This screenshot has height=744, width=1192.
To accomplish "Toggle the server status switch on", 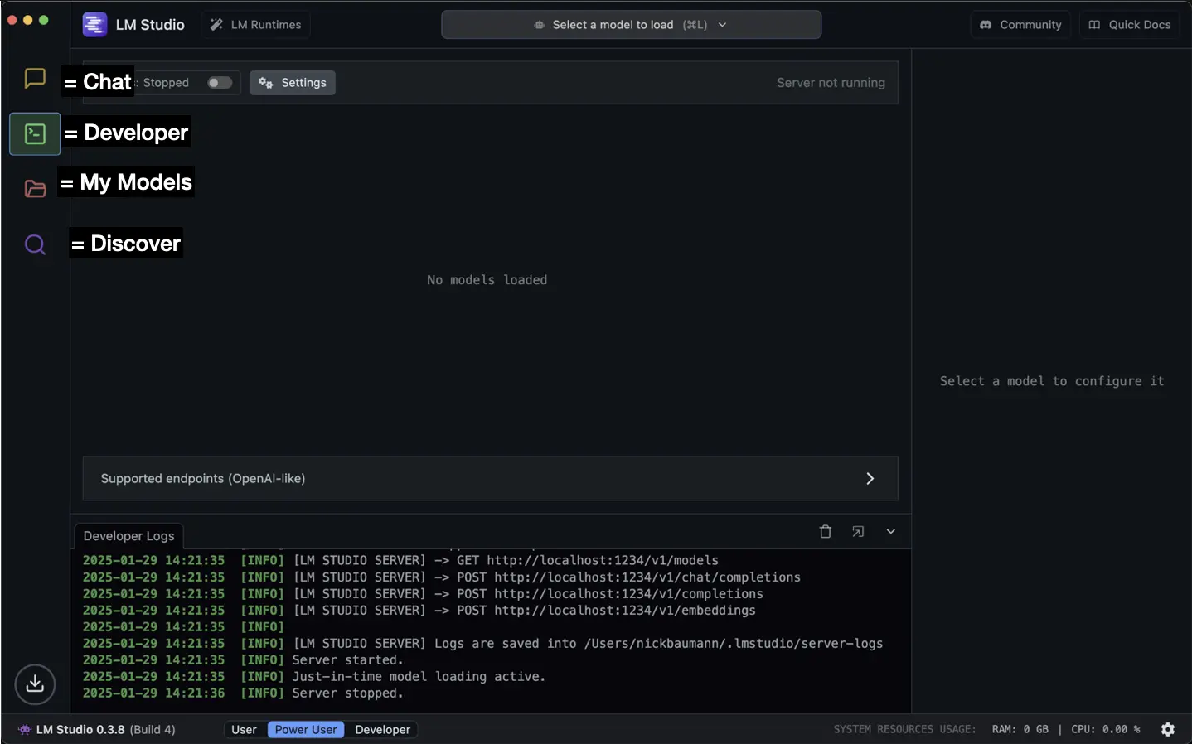I will pos(219,83).
